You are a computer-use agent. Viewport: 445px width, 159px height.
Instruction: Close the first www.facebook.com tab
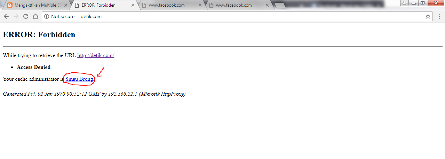(200, 5)
